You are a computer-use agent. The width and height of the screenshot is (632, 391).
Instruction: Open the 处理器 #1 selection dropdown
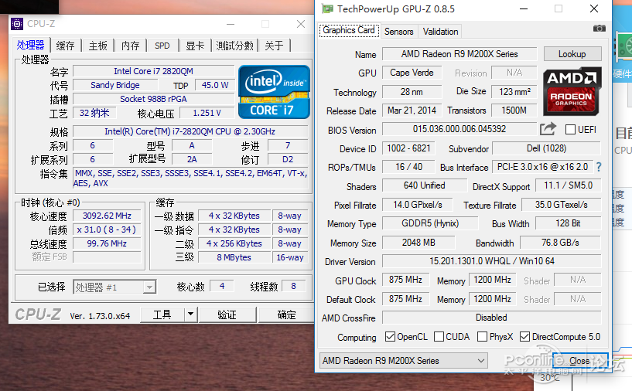[114, 287]
